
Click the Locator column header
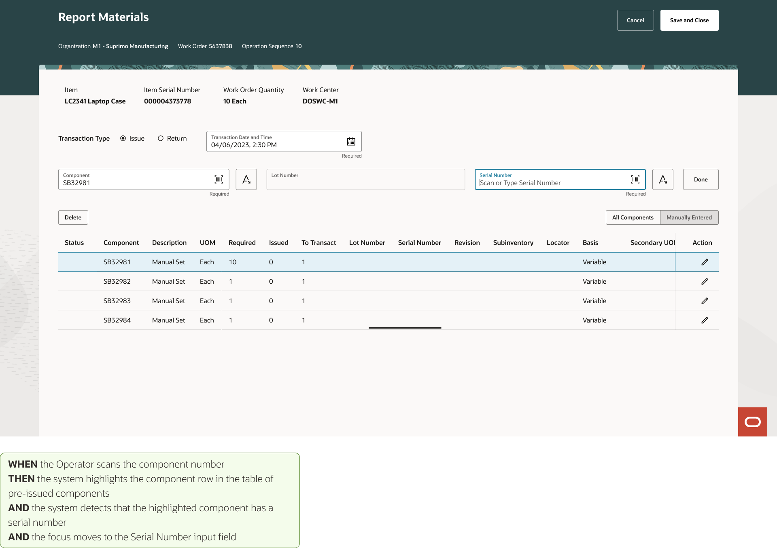click(x=558, y=242)
